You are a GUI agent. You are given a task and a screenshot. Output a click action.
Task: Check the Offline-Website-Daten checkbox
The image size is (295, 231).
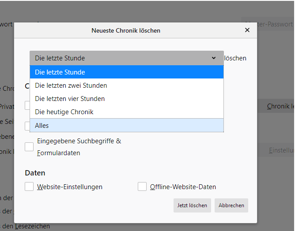click(x=142, y=186)
